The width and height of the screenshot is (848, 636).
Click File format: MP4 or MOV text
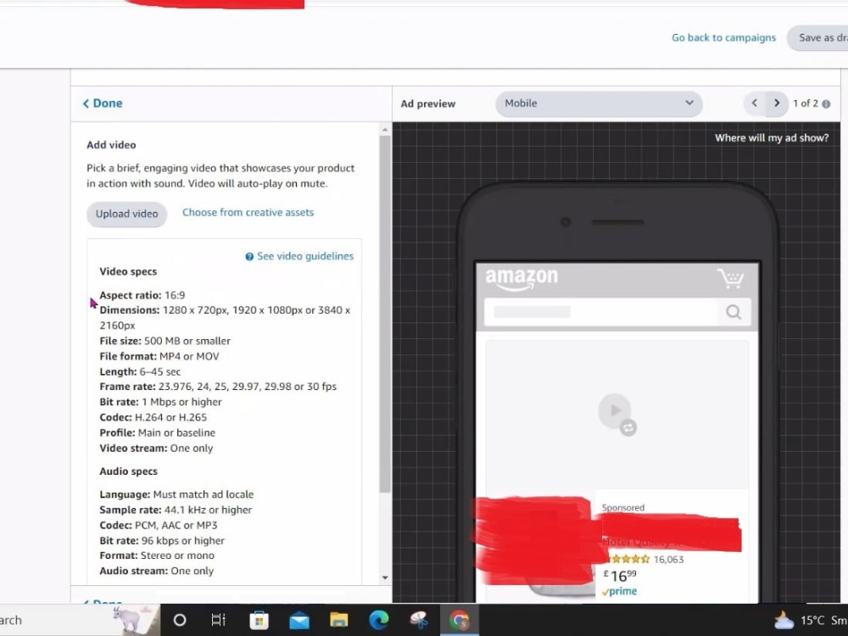(x=159, y=356)
